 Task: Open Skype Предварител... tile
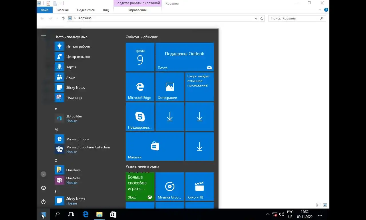(x=140, y=117)
